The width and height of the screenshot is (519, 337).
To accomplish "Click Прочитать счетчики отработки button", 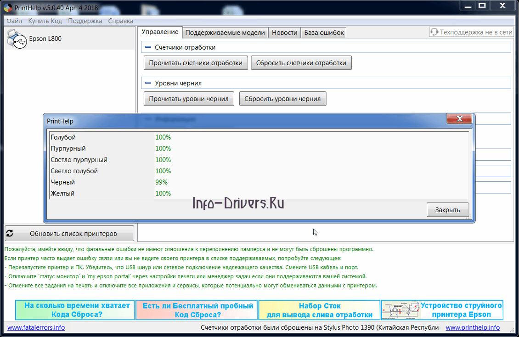I will point(196,63).
